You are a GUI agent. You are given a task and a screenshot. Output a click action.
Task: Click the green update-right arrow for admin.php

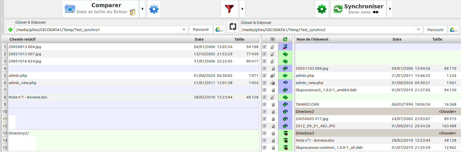pyautogui.click(x=285, y=75)
